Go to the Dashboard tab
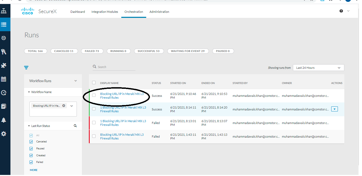This screenshot has width=362, height=176. click(x=78, y=12)
